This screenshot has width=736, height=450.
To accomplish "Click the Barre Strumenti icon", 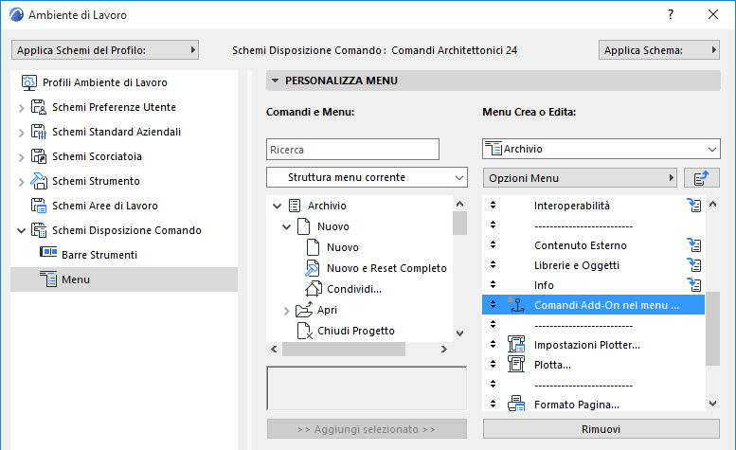I will [48, 255].
